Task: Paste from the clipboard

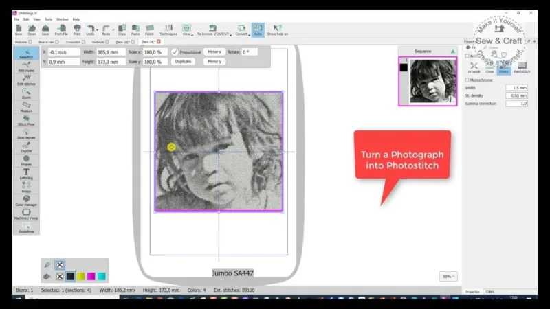Action: click(x=135, y=30)
